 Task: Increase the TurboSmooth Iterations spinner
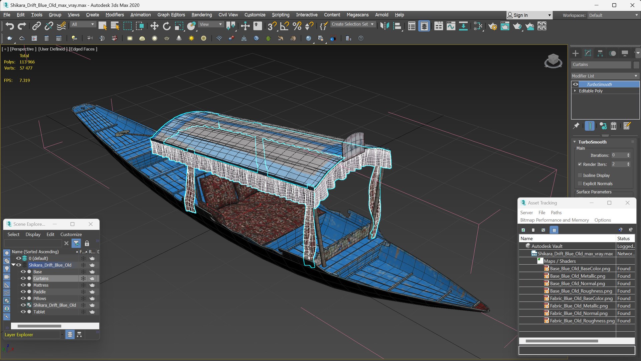click(628, 154)
